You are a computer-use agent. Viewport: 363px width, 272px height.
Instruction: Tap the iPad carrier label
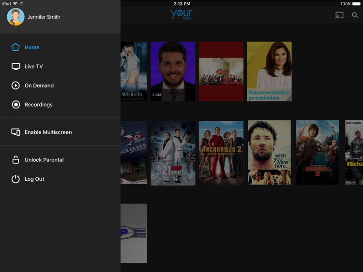coord(6,4)
